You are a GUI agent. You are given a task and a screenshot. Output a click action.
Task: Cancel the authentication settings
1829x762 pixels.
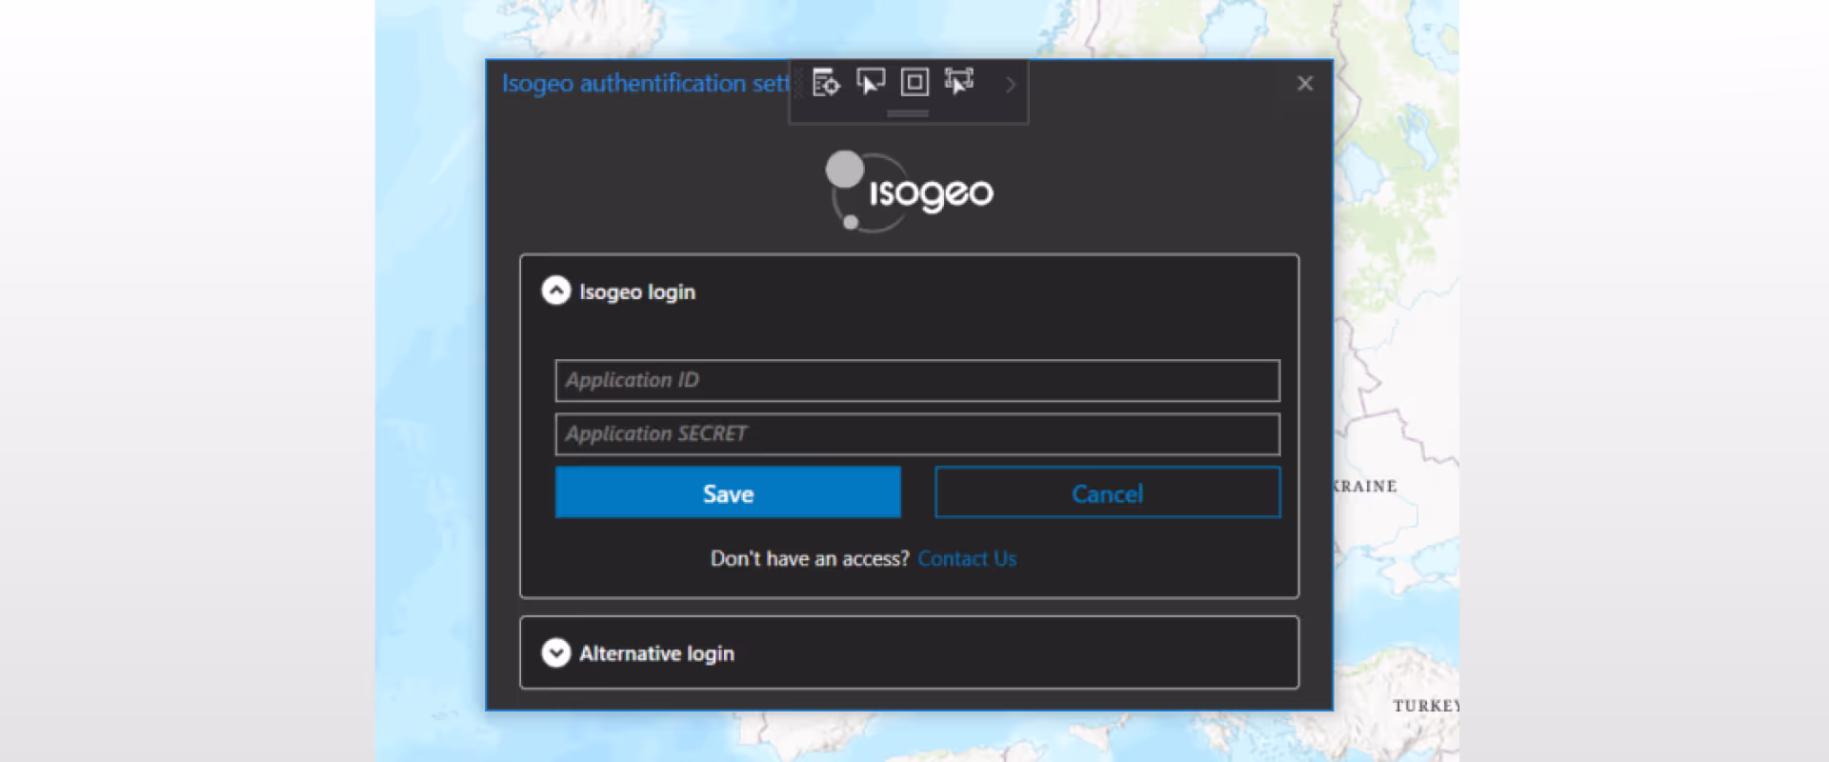pos(1108,492)
